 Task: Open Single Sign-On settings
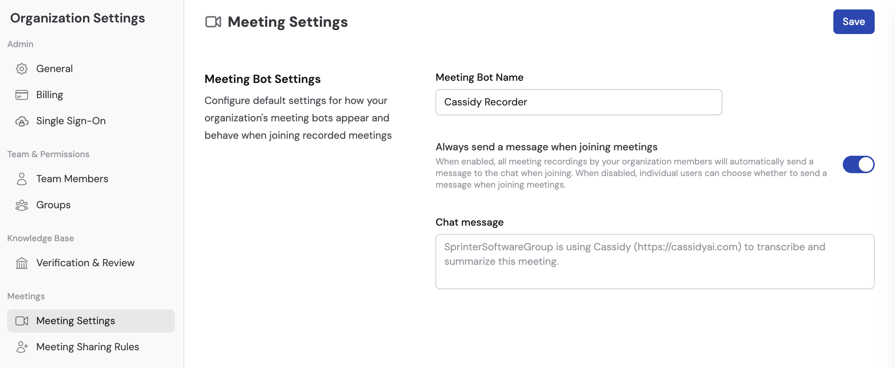point(71,121)
